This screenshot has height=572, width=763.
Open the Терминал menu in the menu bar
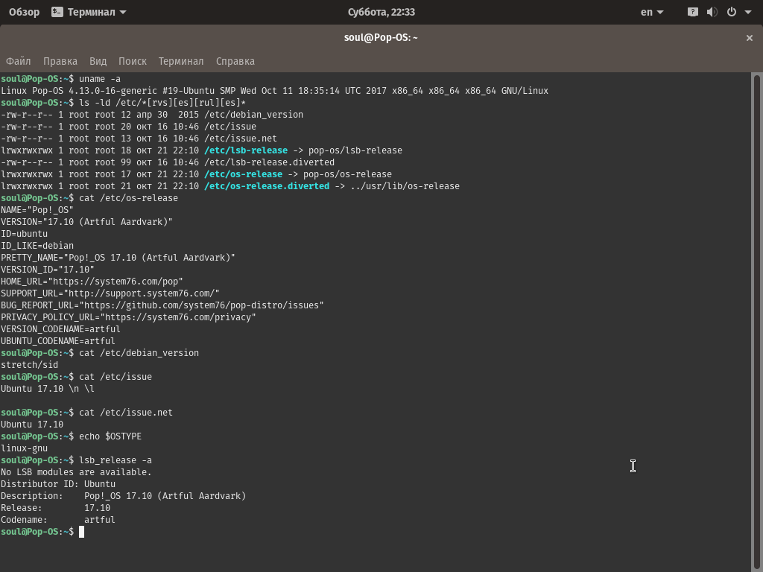point(181,61)
